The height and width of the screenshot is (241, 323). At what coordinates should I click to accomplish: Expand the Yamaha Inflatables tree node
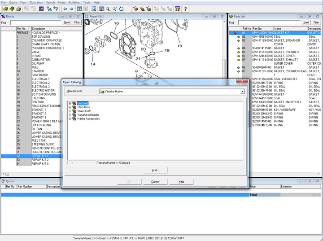click(70, 115)
